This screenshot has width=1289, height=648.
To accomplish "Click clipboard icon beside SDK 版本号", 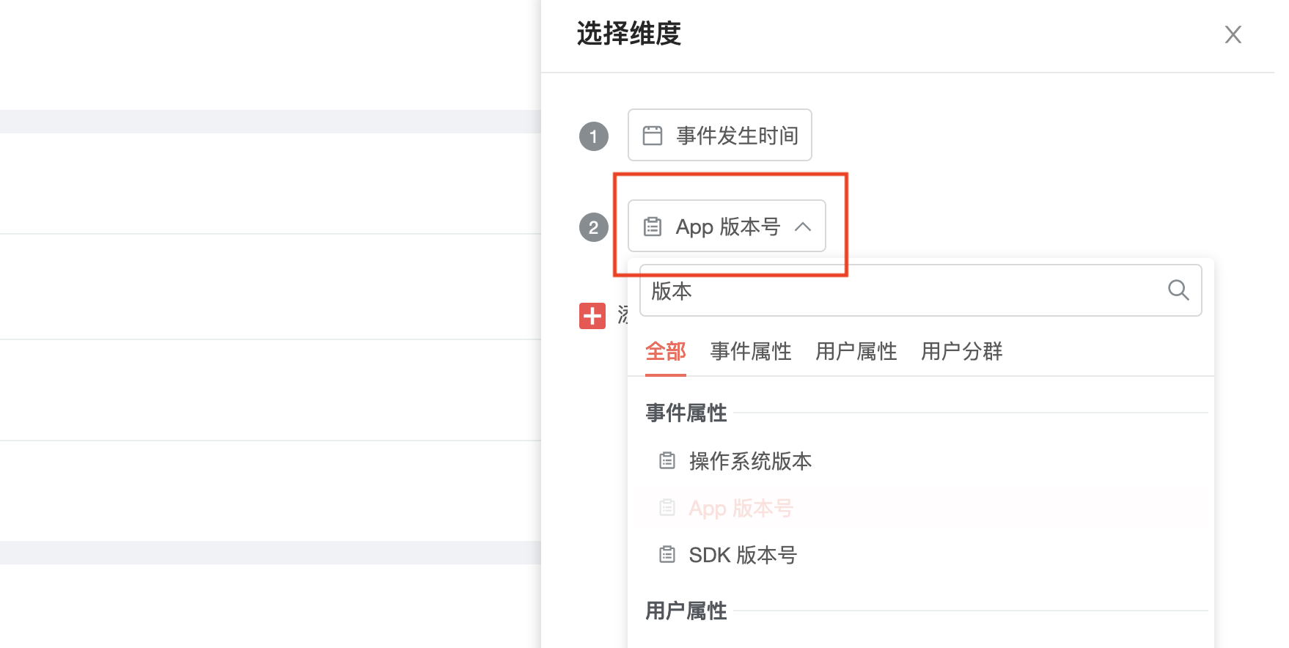I will point(667,555).
